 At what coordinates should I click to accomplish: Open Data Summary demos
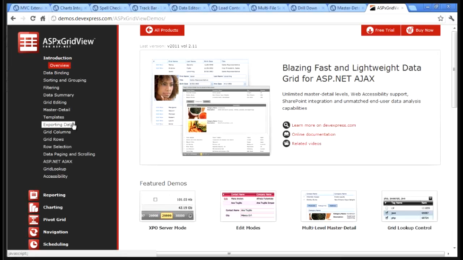59,95
